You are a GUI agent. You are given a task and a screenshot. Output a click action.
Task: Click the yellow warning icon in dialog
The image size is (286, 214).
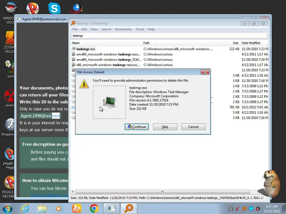click(84, 84)
